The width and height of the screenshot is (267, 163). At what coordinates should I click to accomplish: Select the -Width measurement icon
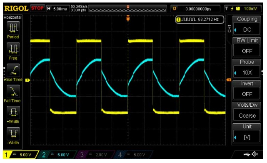(13, 133)
